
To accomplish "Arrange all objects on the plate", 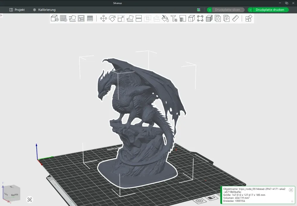I will tap(81, 18).
